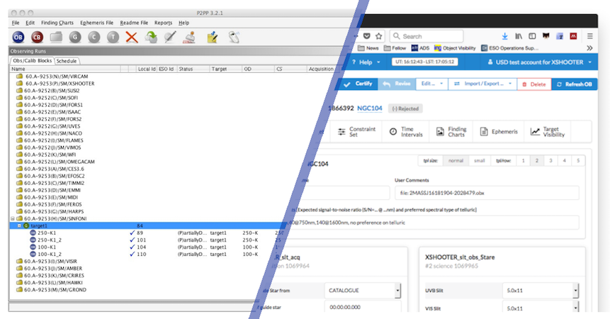Image resolution: width=610 pixels, height=319 pixels.
Task: Click the blue OB new observation block icon
Action: [x=18, y=37]
